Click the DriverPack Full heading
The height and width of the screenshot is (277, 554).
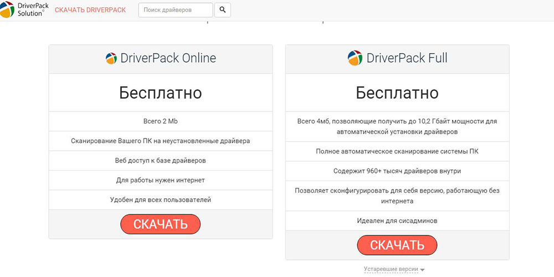407,58
